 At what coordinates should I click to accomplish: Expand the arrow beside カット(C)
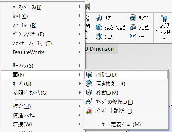pyautogui.click(x=80, y=16)
